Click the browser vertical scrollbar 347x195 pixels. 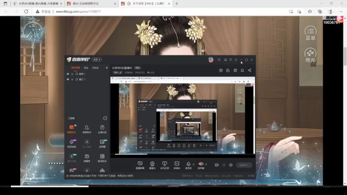click(345, 56)
